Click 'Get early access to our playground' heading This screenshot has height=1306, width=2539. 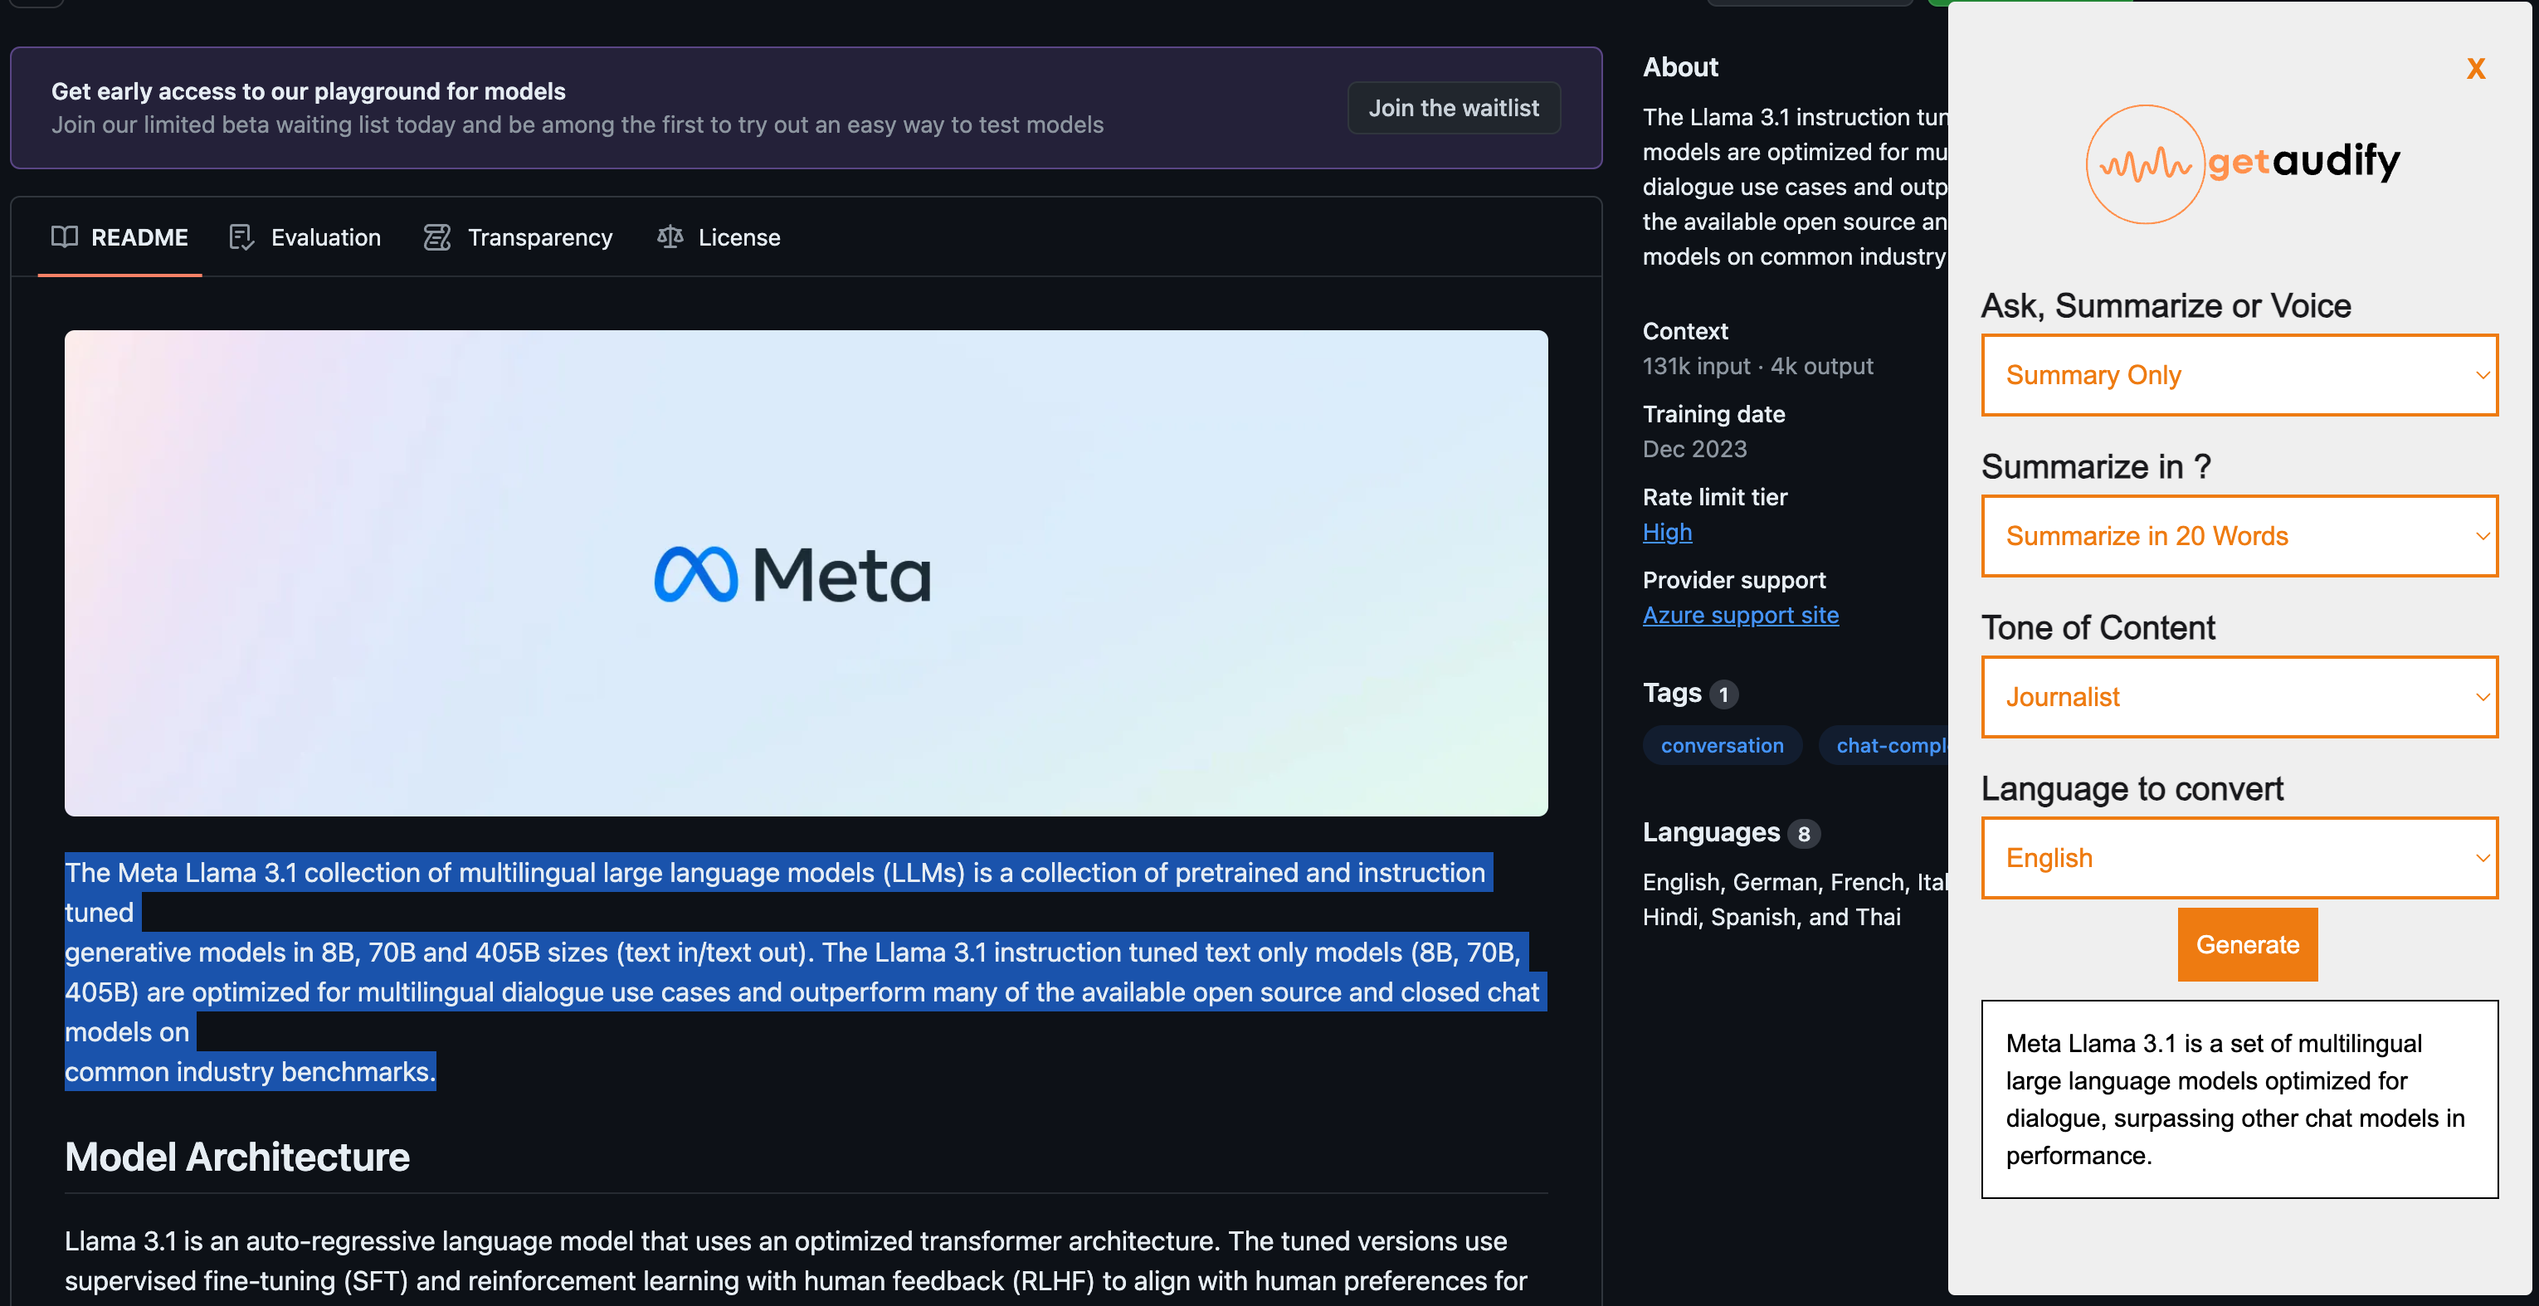click(x=309, y=90)
